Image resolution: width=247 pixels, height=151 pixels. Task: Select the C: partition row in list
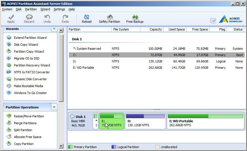point(157,55)
